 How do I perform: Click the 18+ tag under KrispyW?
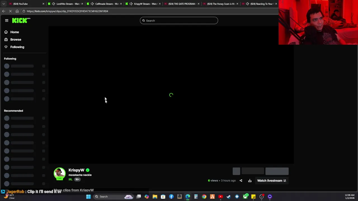pos(77,180)
